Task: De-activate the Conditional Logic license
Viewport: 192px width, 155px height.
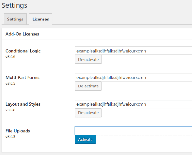Action: pos(88,60)
